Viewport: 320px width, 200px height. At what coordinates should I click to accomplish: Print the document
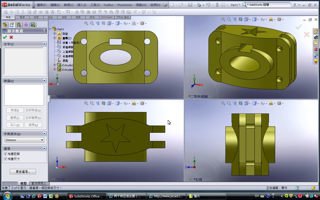[199, 5]
